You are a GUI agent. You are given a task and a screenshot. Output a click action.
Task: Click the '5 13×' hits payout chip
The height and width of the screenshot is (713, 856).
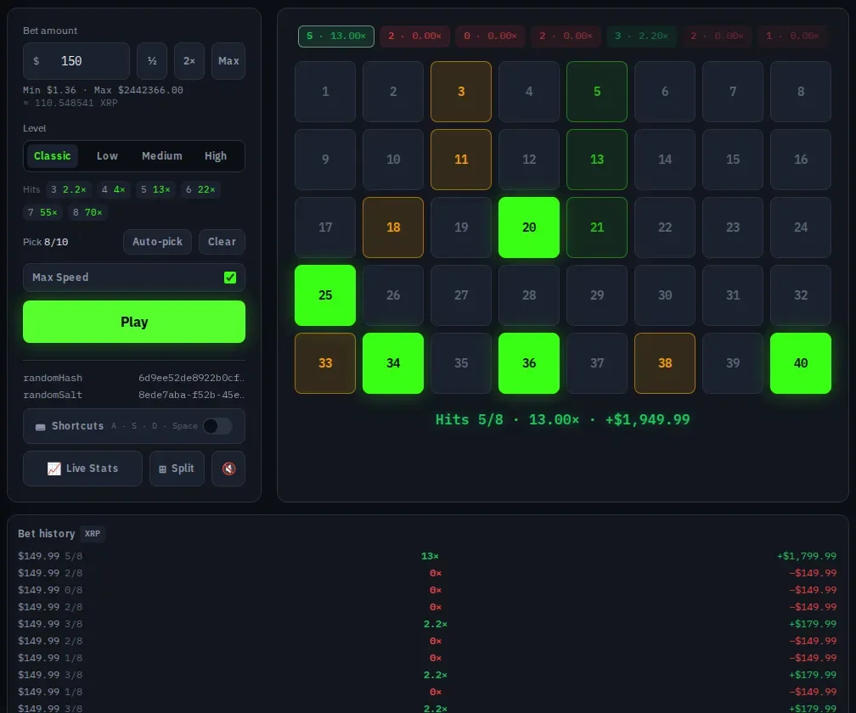tap(155, 189)
